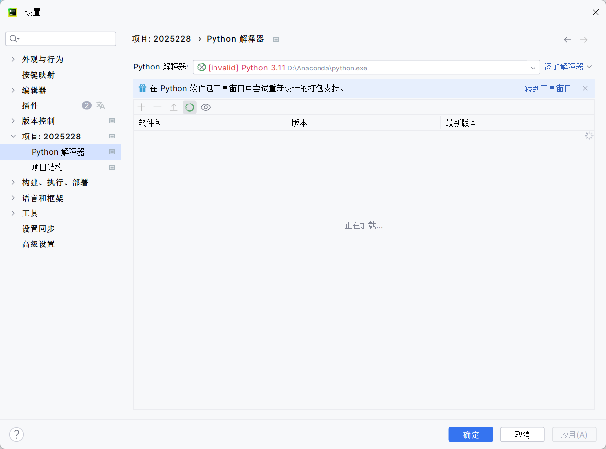The width and height of the screenshot is (606, 449).
Task: Click the back navigation arrow
Action: point(568,40)
